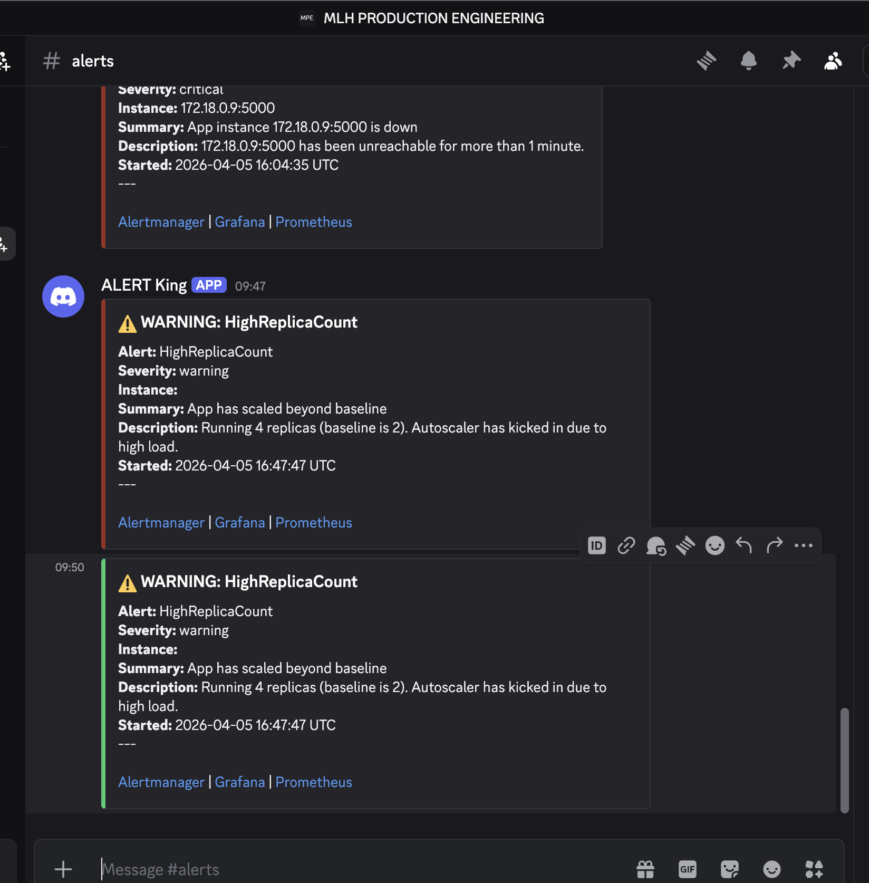Open Prometheus link in the 09:47 alert
This screenshot has height=883, width=869.
[314, 523]
